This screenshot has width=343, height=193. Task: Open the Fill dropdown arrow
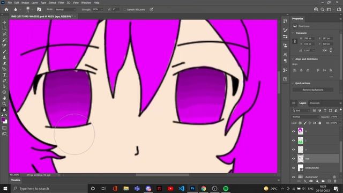(340, 123)
